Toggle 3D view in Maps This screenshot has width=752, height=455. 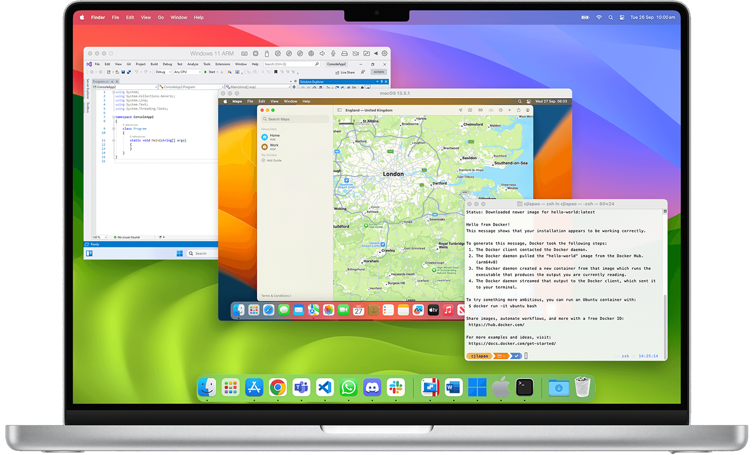480,110
